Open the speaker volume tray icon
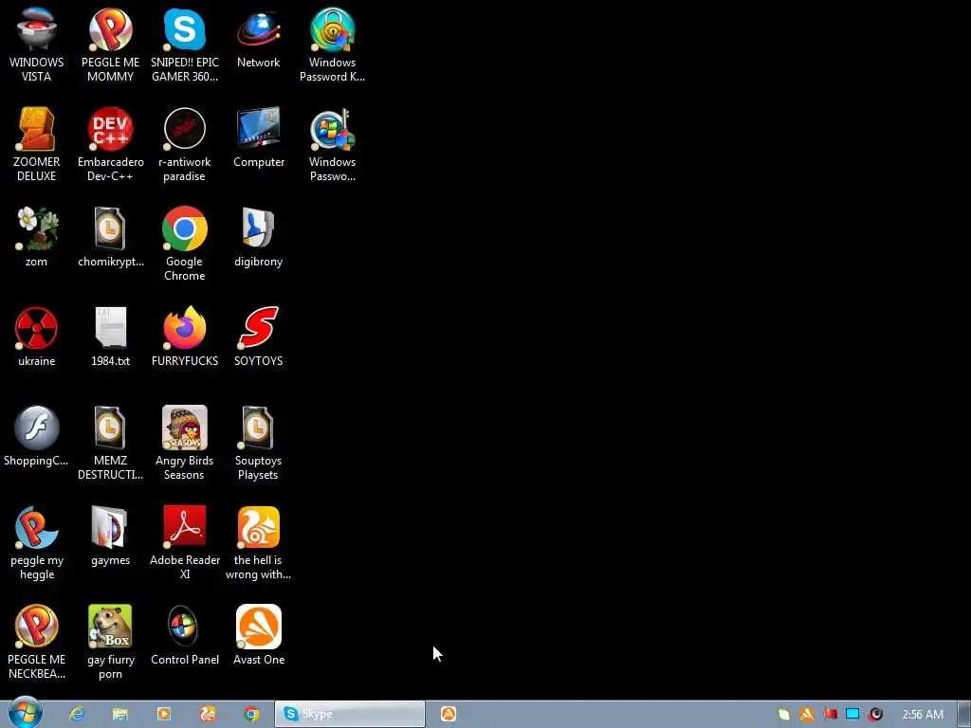Viewport: 971px width, 728px height. click(875, 715)
